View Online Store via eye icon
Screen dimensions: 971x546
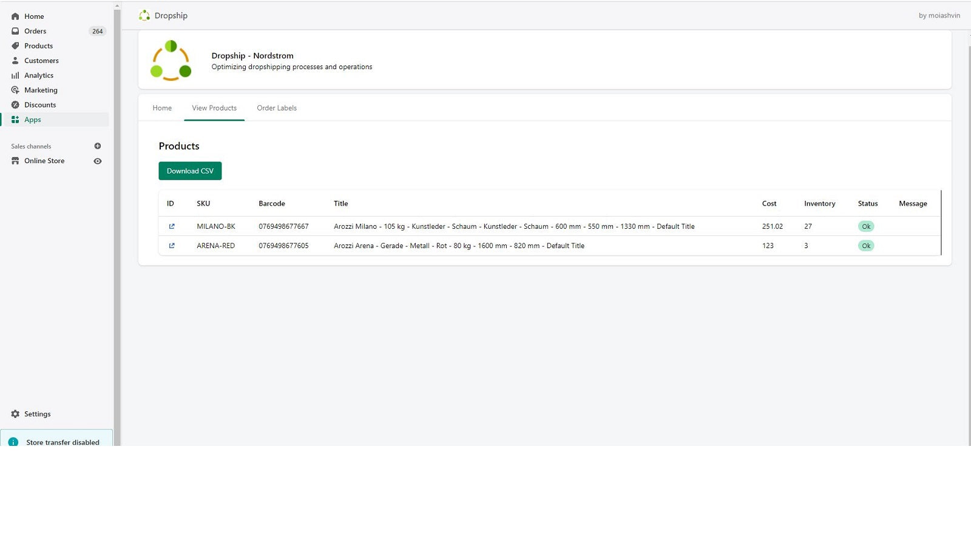point(98,161)
